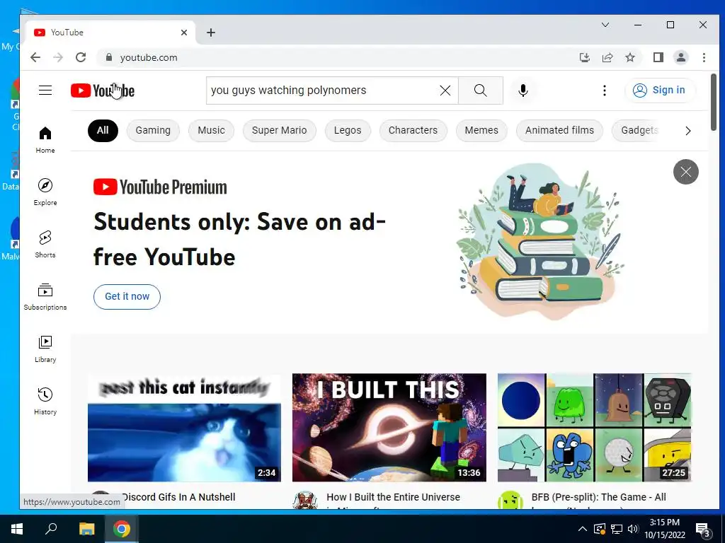
Task: Select the Characters filter chip
Action: (x=413, y=131)
